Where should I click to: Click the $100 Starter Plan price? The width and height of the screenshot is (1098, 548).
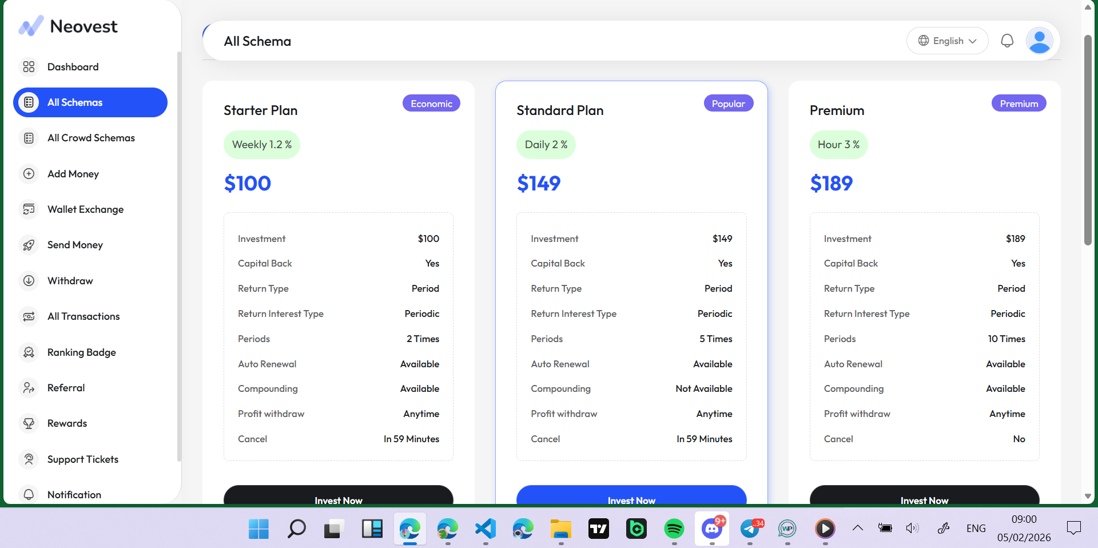point(248,183)
